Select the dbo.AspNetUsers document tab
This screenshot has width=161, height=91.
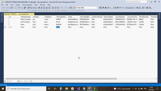tap(17, 14)
